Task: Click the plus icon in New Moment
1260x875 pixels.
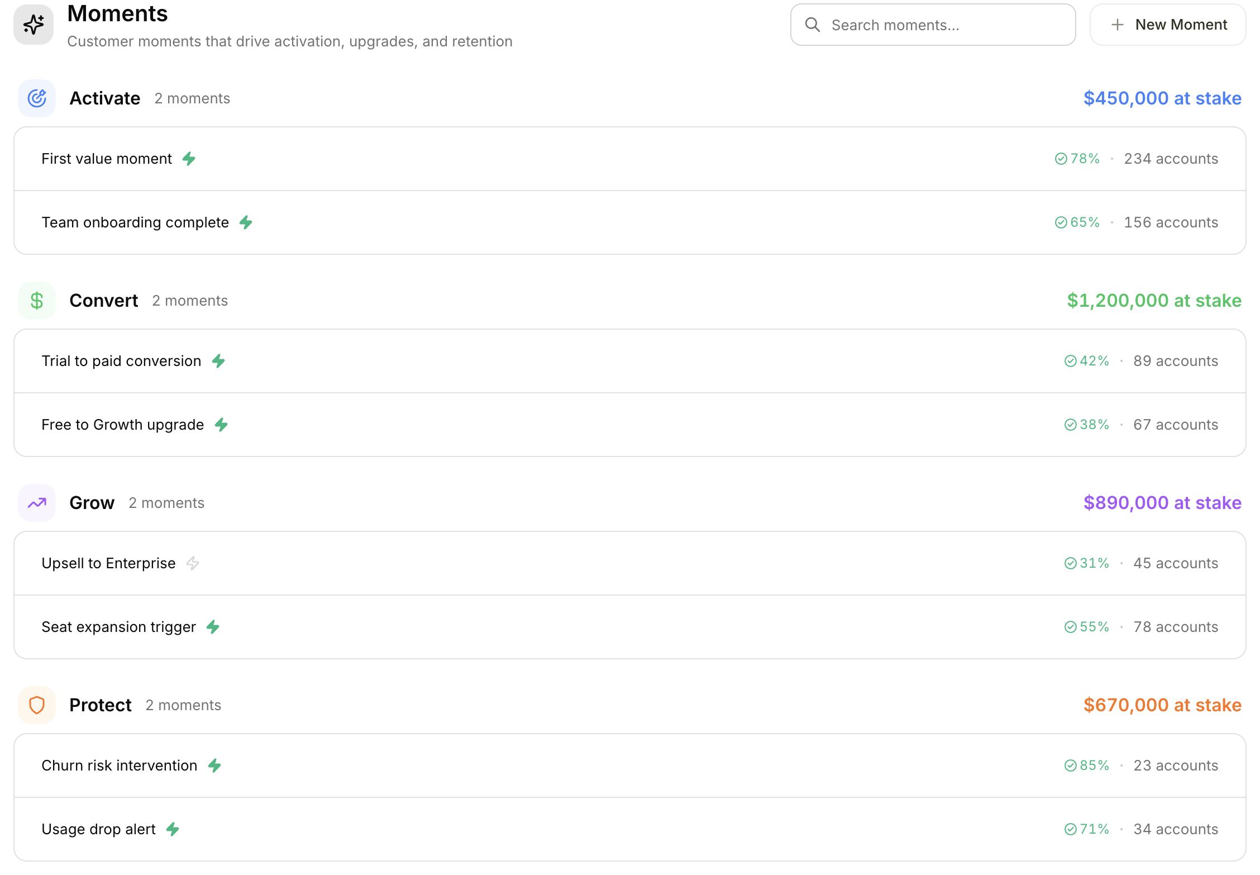Action: [x=1117, y=25]
